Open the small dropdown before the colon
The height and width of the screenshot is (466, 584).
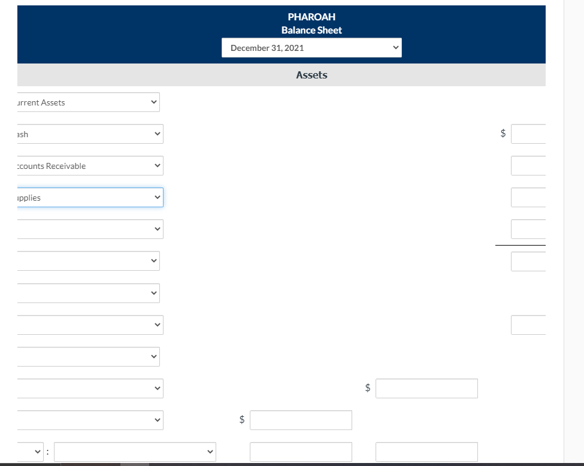pyautogui.click(x=30, y=452)
